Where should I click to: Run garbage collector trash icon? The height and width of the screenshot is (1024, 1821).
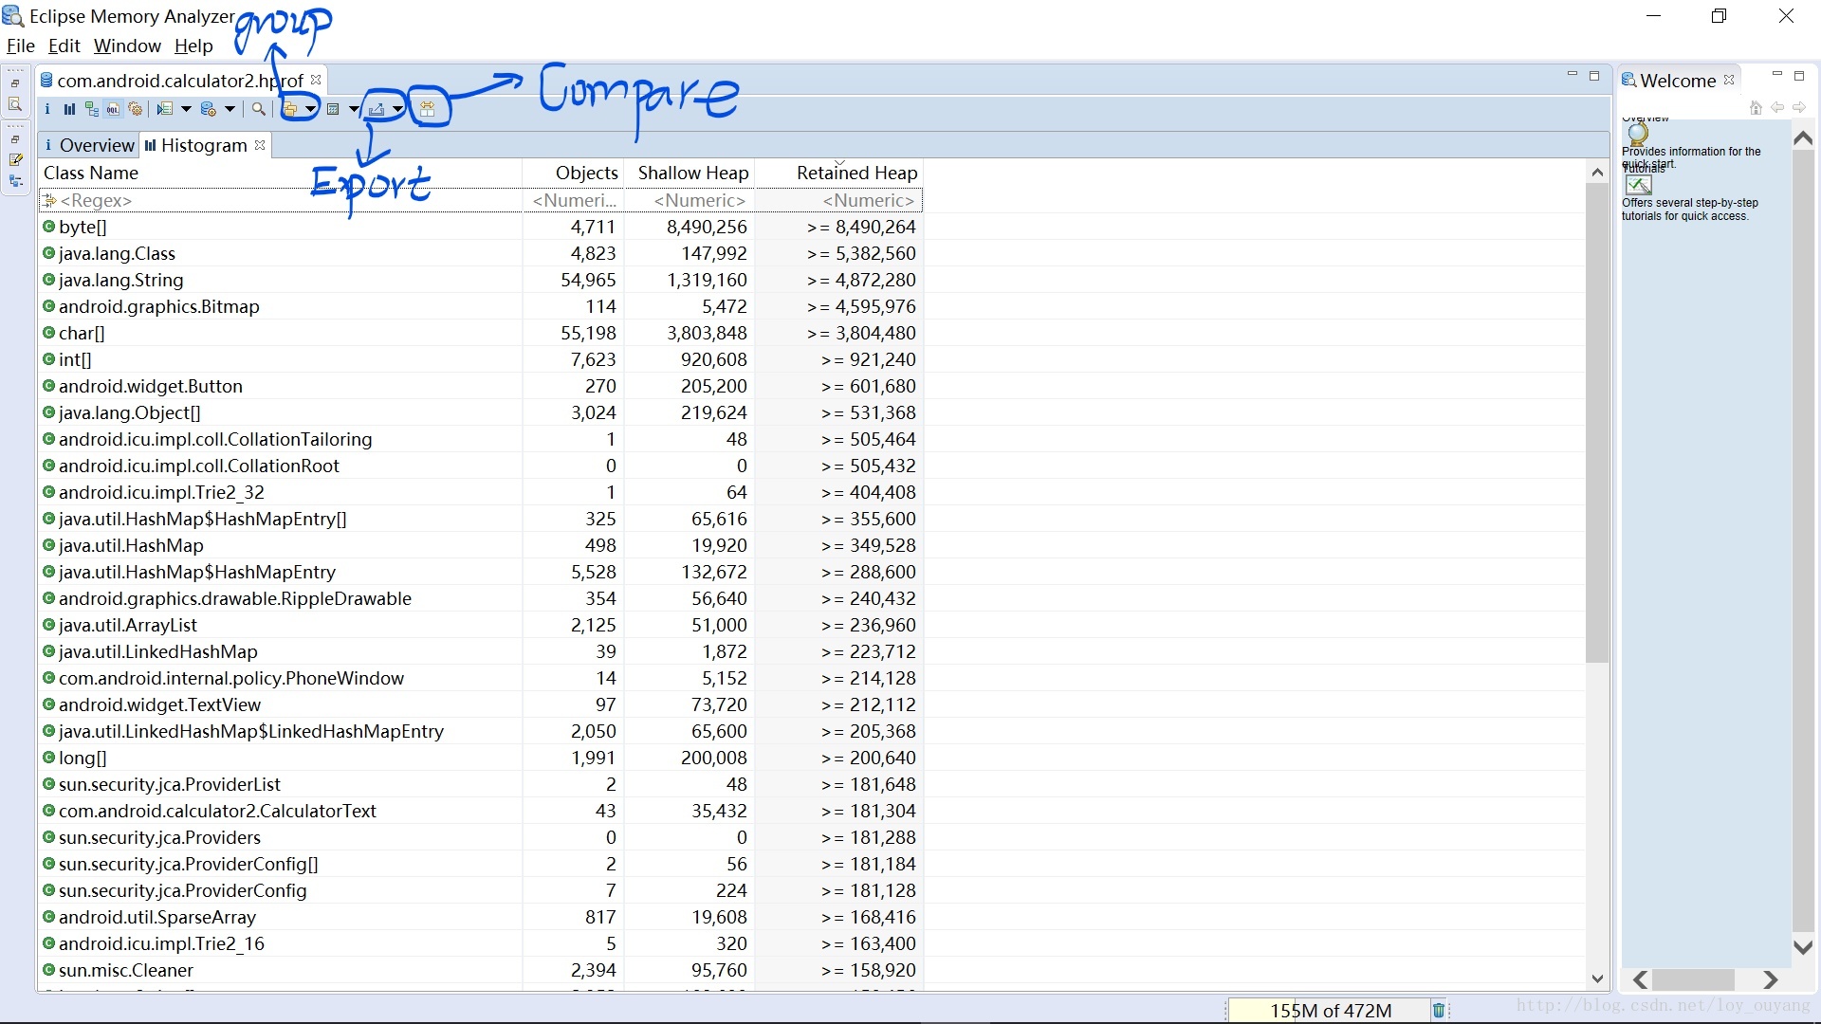[x=1439, y=1011]
